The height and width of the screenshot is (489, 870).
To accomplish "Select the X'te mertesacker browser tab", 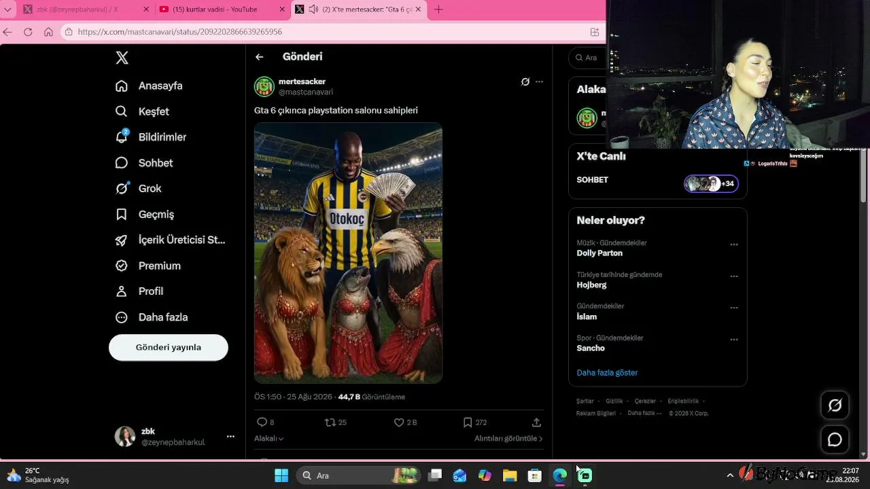I will click(358, 10).
